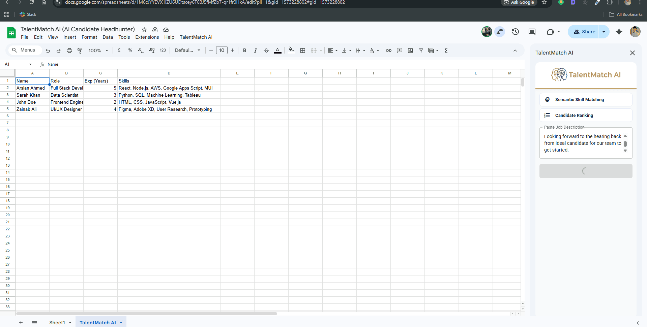View the cloud save status icon
Viewport: 647px width, 327px height.
pos(166,30)
